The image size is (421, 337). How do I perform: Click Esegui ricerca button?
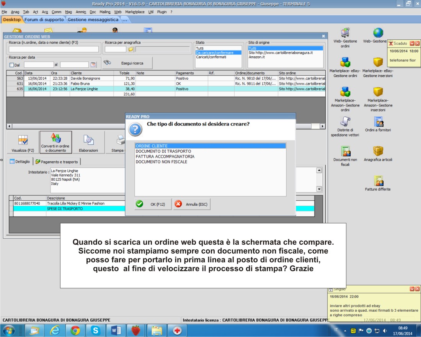click(x=127, y=63)
